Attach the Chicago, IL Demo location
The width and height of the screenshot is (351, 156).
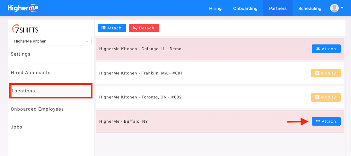pyautogui.click(x=326, y=49)
